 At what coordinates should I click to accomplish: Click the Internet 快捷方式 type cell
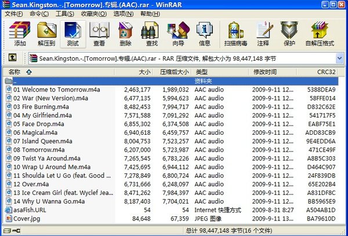[x=217, y=210]
